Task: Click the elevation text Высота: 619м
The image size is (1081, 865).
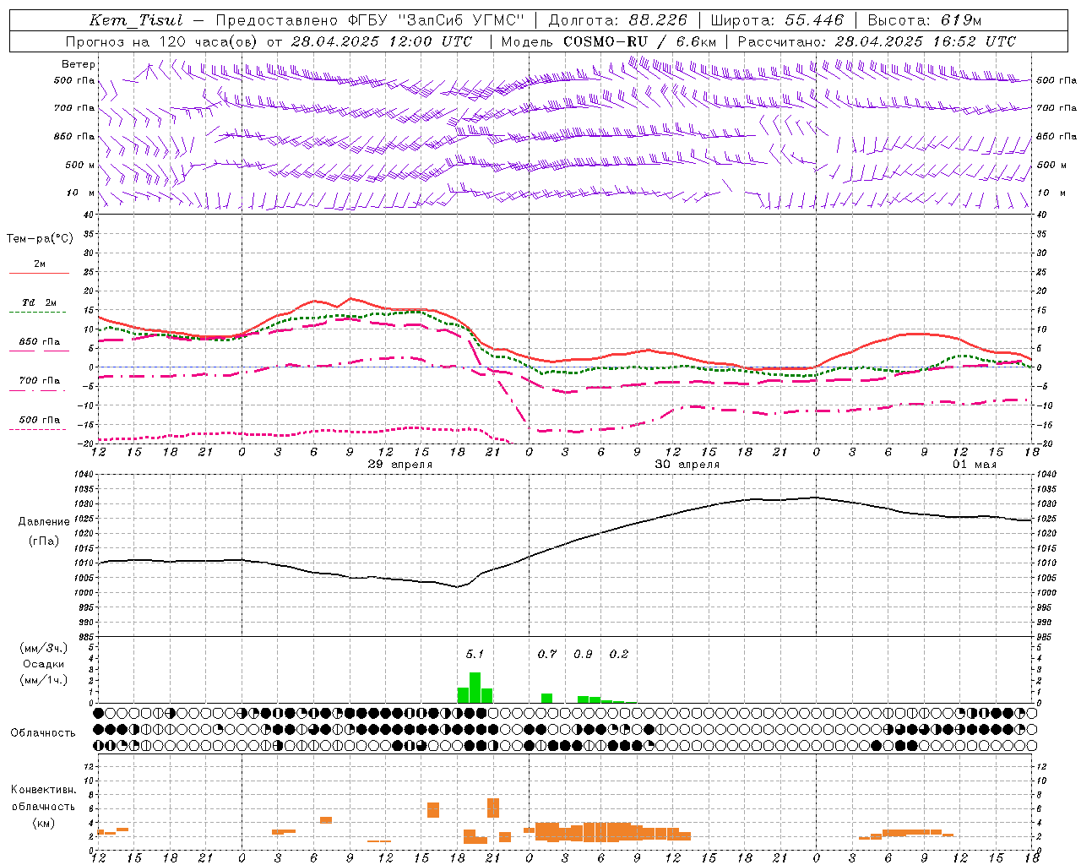Action: (x=925, y=21)
